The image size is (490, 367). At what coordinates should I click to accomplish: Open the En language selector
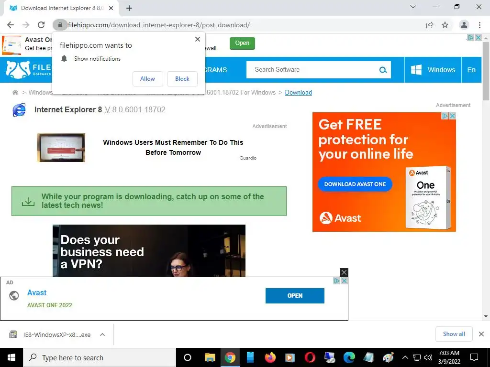click(x=471, y=70)
